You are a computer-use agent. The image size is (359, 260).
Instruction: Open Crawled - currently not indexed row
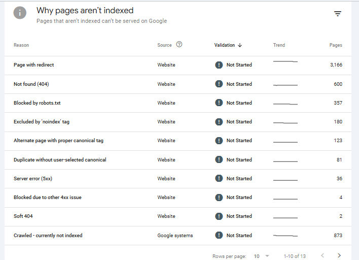pyautogui.click(x=48, y=236)
